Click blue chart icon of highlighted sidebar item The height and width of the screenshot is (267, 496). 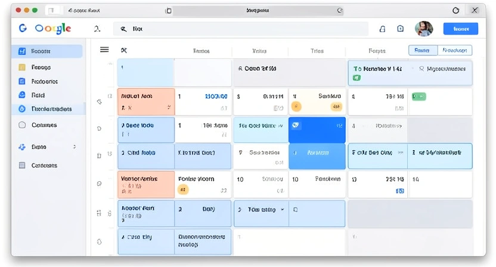point(22,51)
